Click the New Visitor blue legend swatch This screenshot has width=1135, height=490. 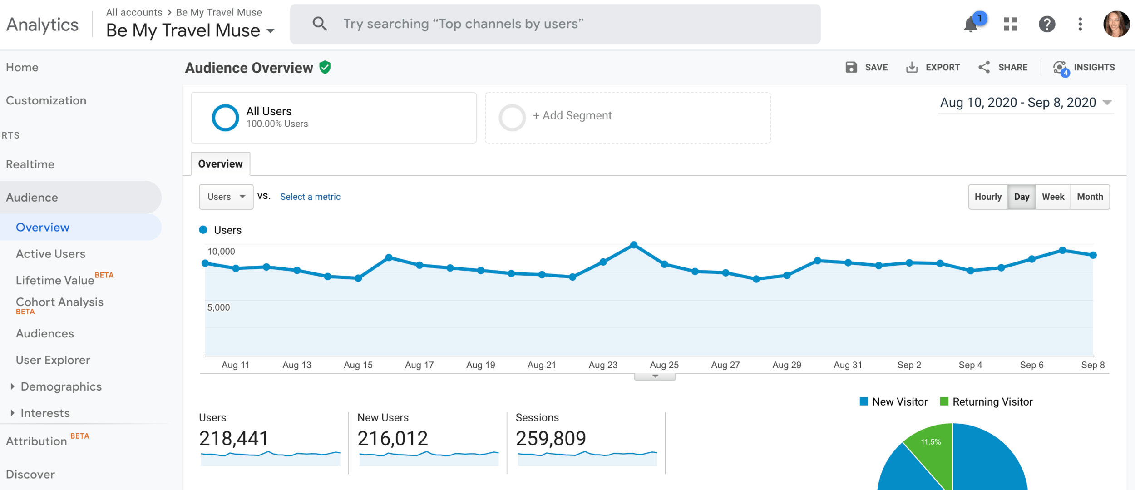[864, 401]
